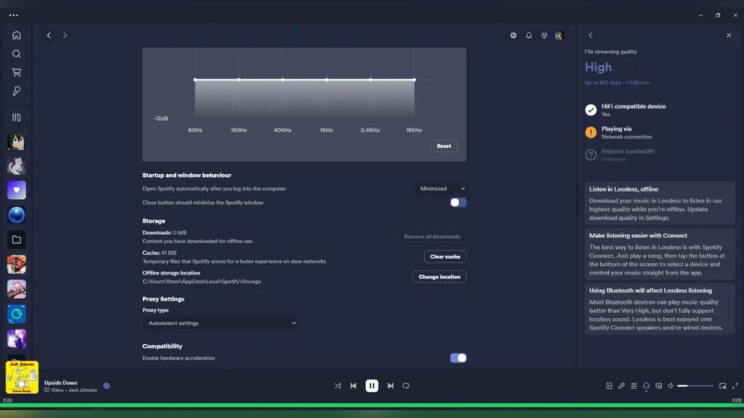Image resolution: width=744 pixels, height=418 pixels.
Task: Open Connect to a device
Action: [658, 386]
